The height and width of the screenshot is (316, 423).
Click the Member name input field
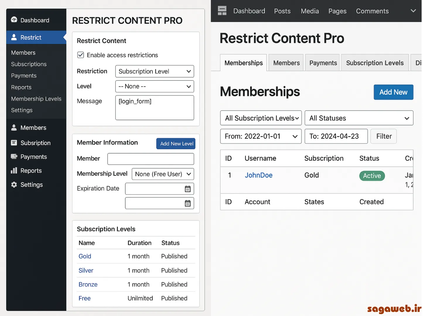point(151,159)
